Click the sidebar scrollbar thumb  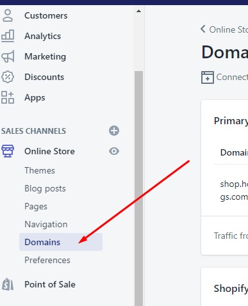(138, 188)
